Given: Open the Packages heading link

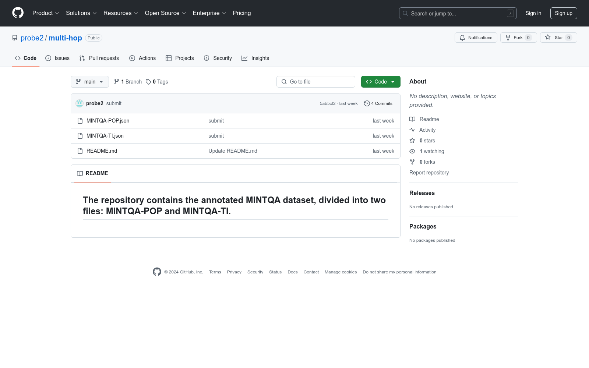Looking at the screenshot, I should coord(423,227).
